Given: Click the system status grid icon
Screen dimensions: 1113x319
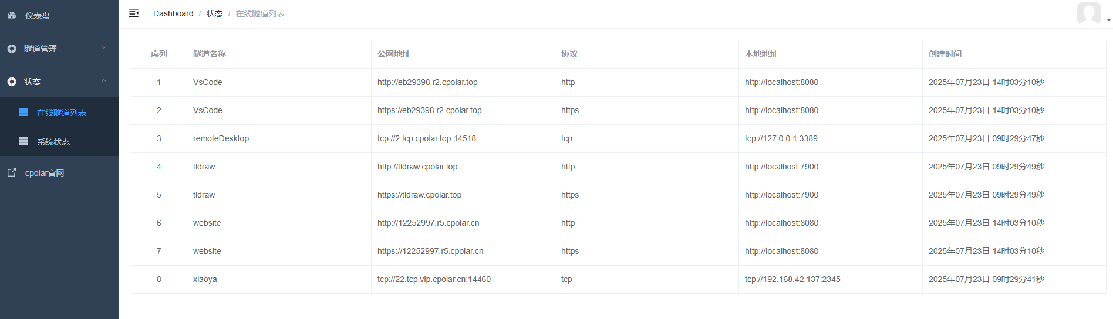Looking at the screenshot, I should (23, 141).
